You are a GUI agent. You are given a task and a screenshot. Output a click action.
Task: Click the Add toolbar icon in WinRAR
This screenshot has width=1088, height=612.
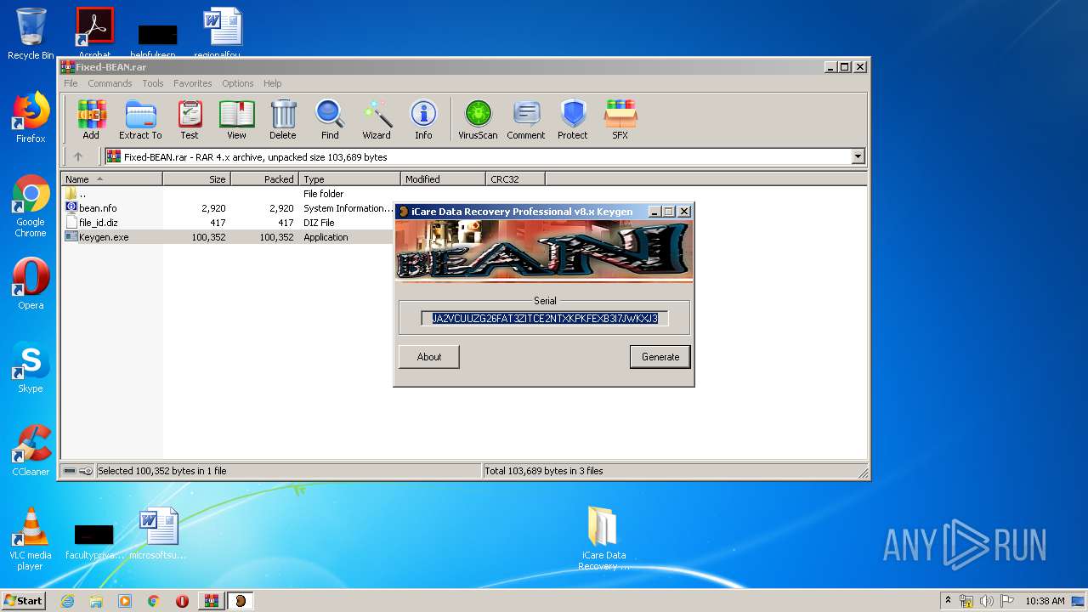[x=91, y=120]
